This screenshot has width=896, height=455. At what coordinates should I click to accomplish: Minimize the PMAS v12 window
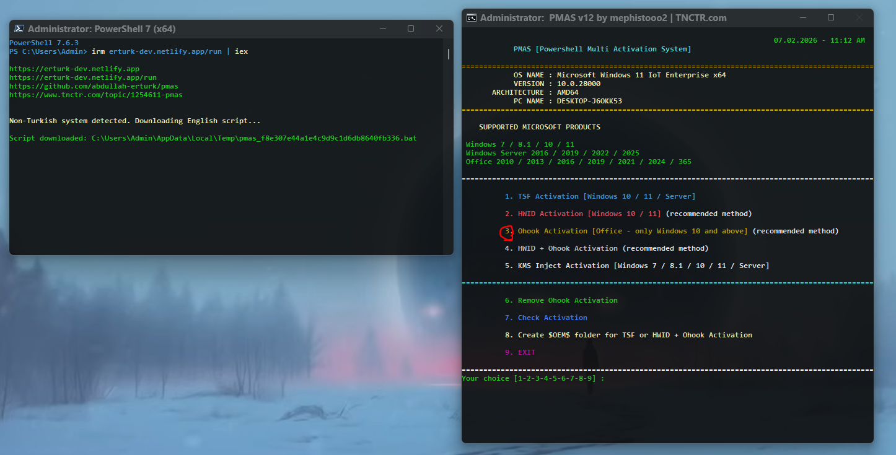click(802, 18)
